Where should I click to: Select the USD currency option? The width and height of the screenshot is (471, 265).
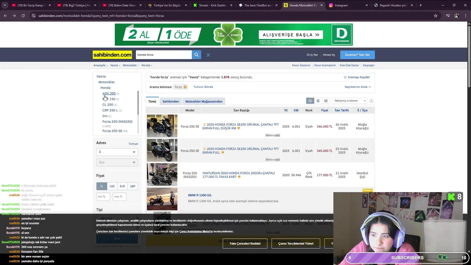pos(112,186)
